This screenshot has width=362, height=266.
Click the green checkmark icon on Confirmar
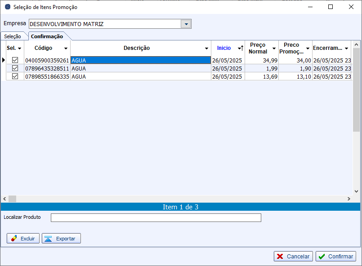[x=322, y=256]
